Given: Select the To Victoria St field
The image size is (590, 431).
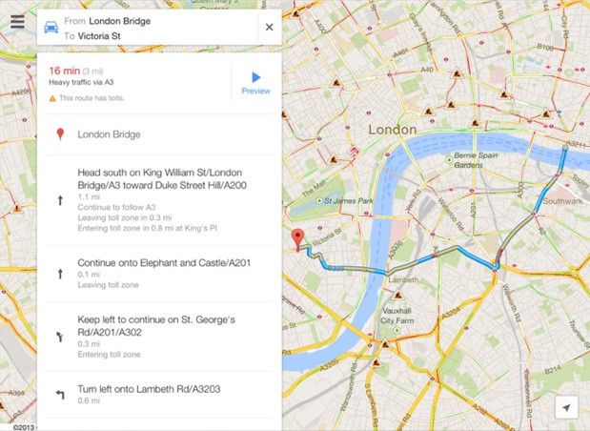Looking at the screenshot, I should [92, 36].
